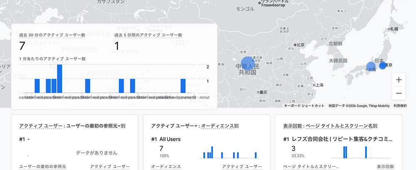Viewport: 416px width, 170px height.
Task: Click the 大韓民国 country label on map
Action: click(338, 61)
